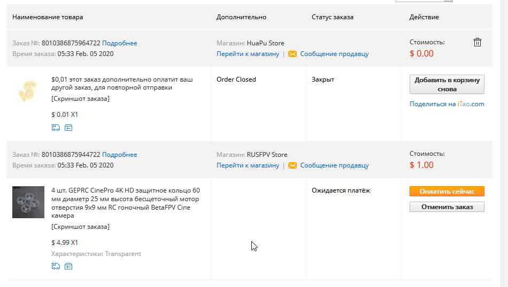Click Наименование товара column header
Screen dimensions: 508x287
(48, 17)
